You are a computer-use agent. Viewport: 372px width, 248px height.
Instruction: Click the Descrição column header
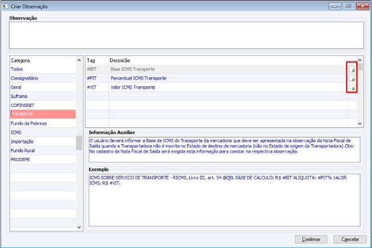pyautogui.click(x=120, y=61)
